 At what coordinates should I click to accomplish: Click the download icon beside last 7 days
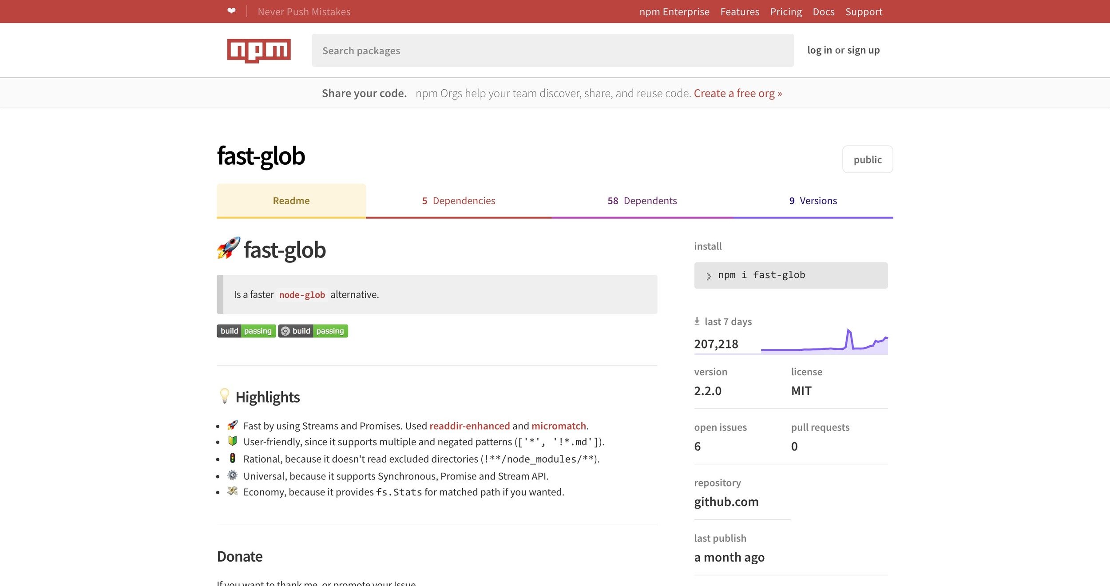click(697, 321)
